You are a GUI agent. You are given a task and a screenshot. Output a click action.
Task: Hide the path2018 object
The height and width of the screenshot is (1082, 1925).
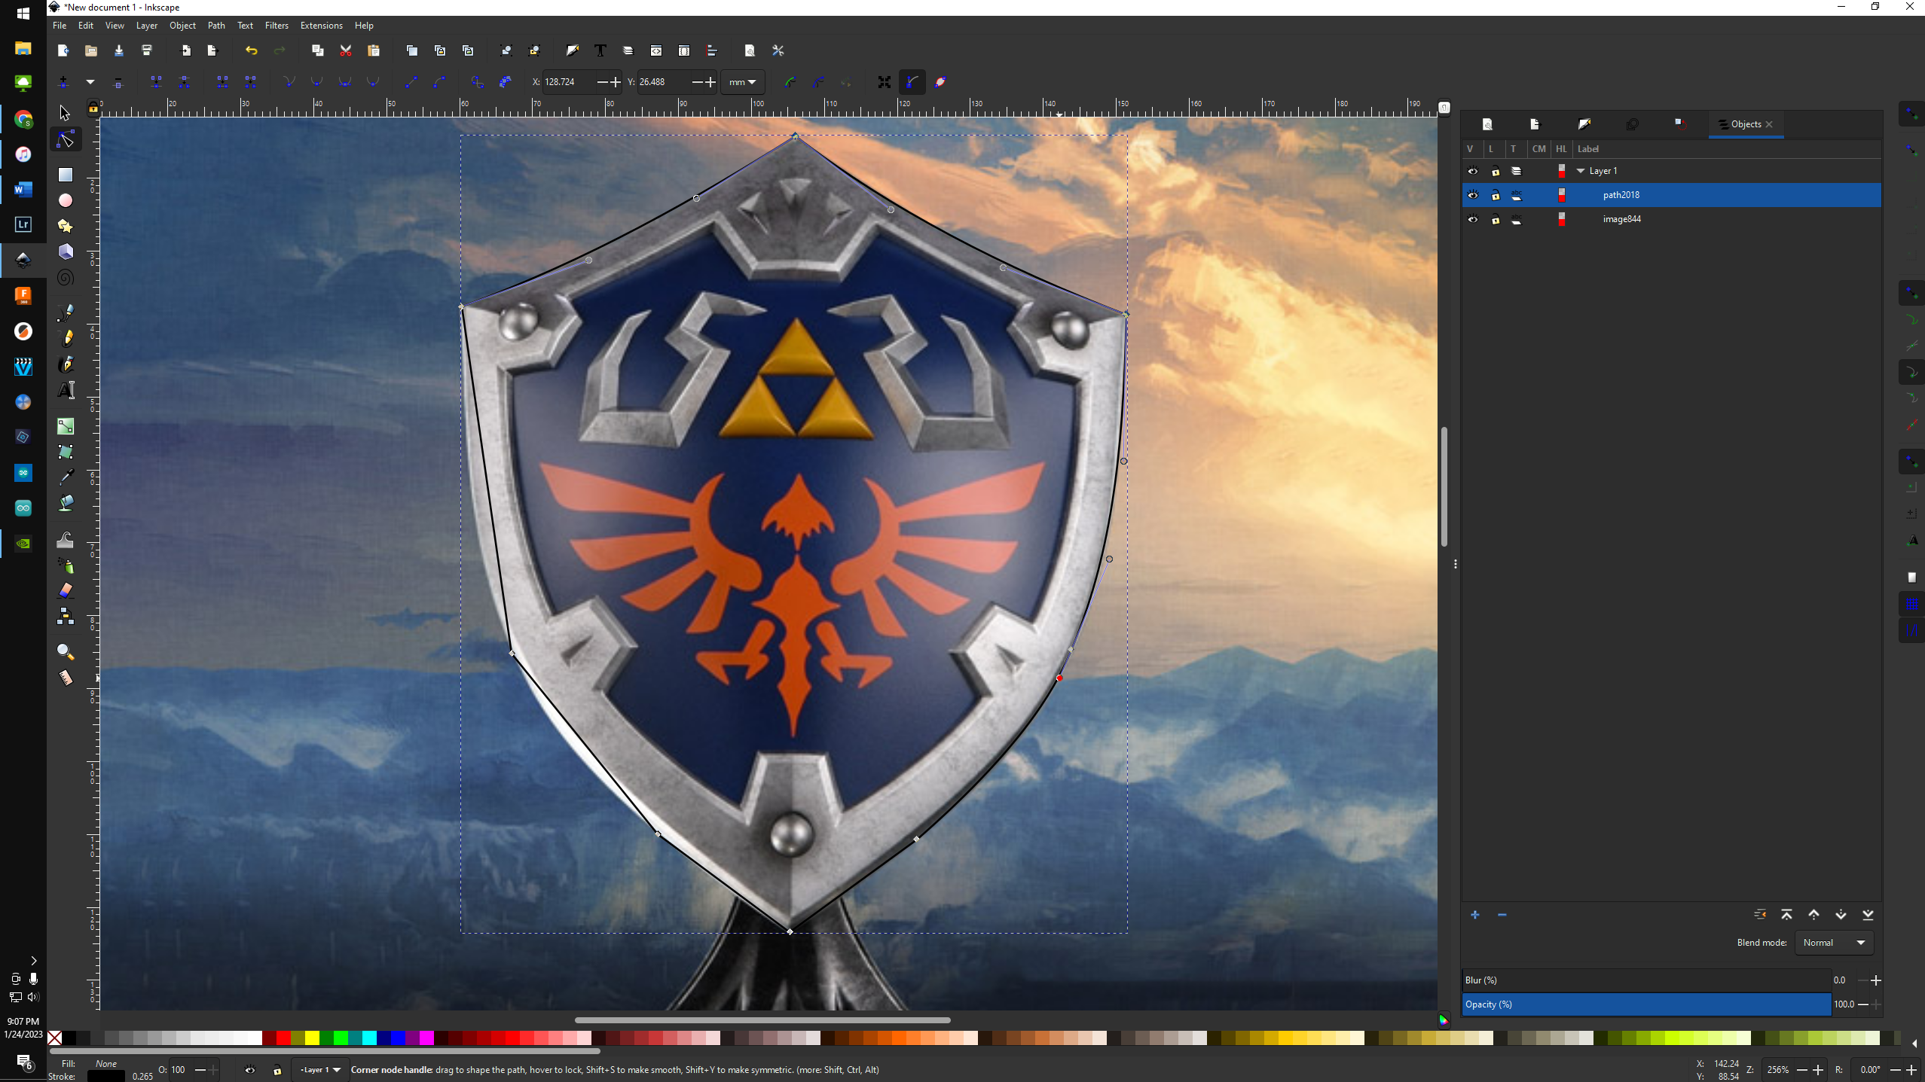pos(1472,195)
